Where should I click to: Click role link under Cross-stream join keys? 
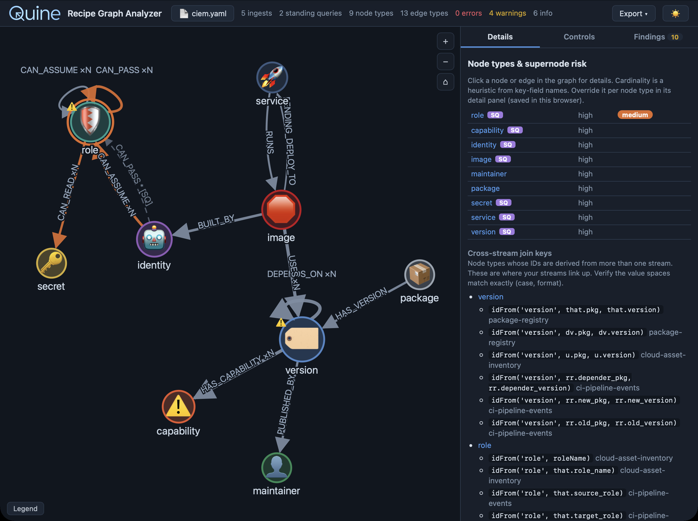click(485, 446)
